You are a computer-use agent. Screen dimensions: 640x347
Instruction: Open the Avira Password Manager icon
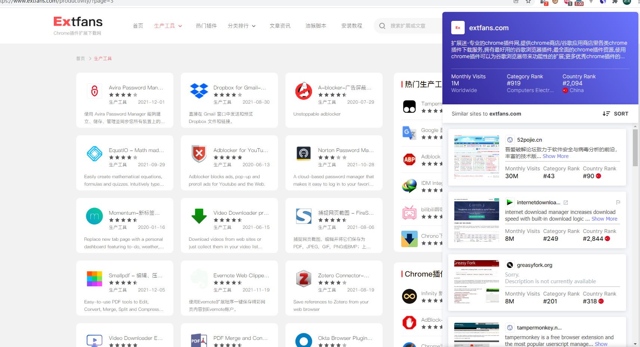click(x=95, y=91)
